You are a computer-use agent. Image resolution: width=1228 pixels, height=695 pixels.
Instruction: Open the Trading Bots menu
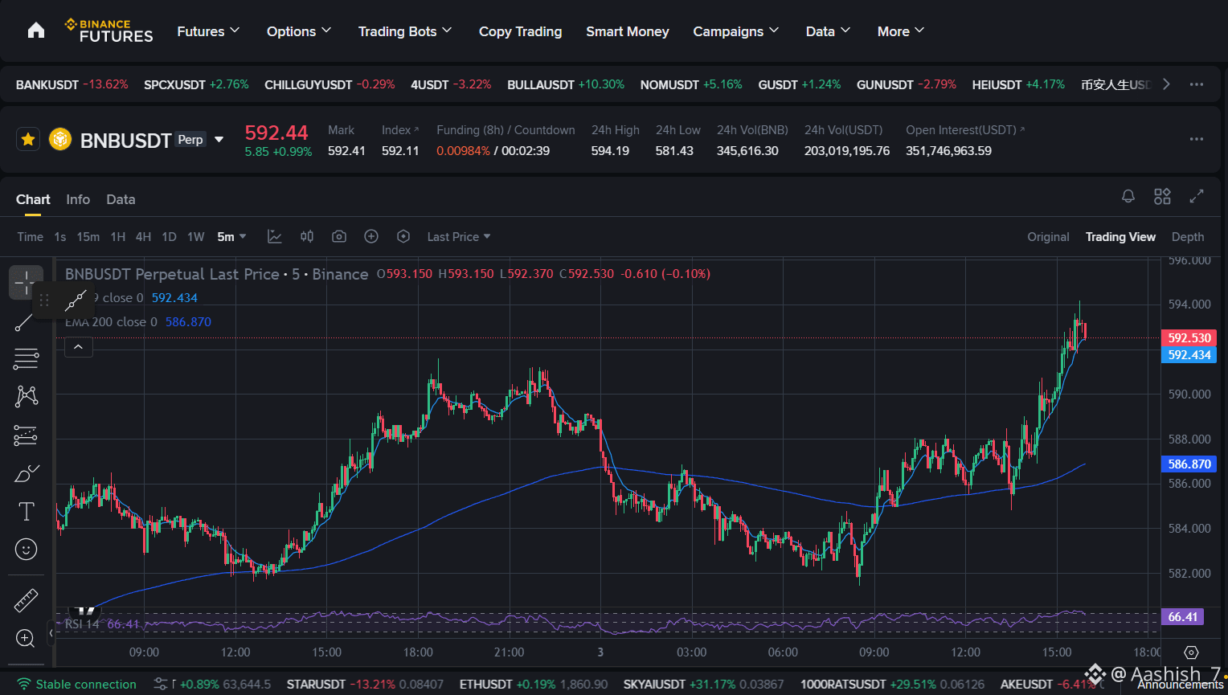(x=405, y=31)
